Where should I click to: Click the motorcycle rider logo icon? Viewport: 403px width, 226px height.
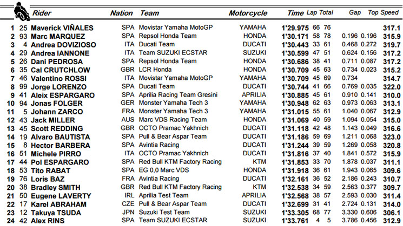(x=22, y=11)
